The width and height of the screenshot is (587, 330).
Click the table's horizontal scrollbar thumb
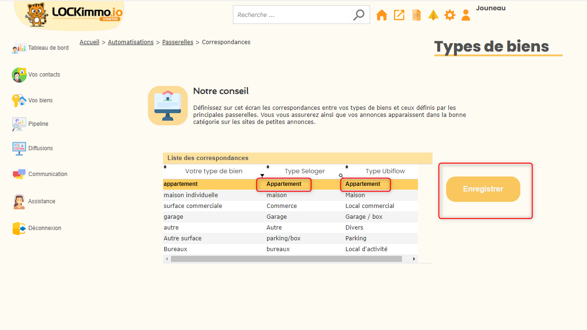pyautogui.click(x=286, y=259)
